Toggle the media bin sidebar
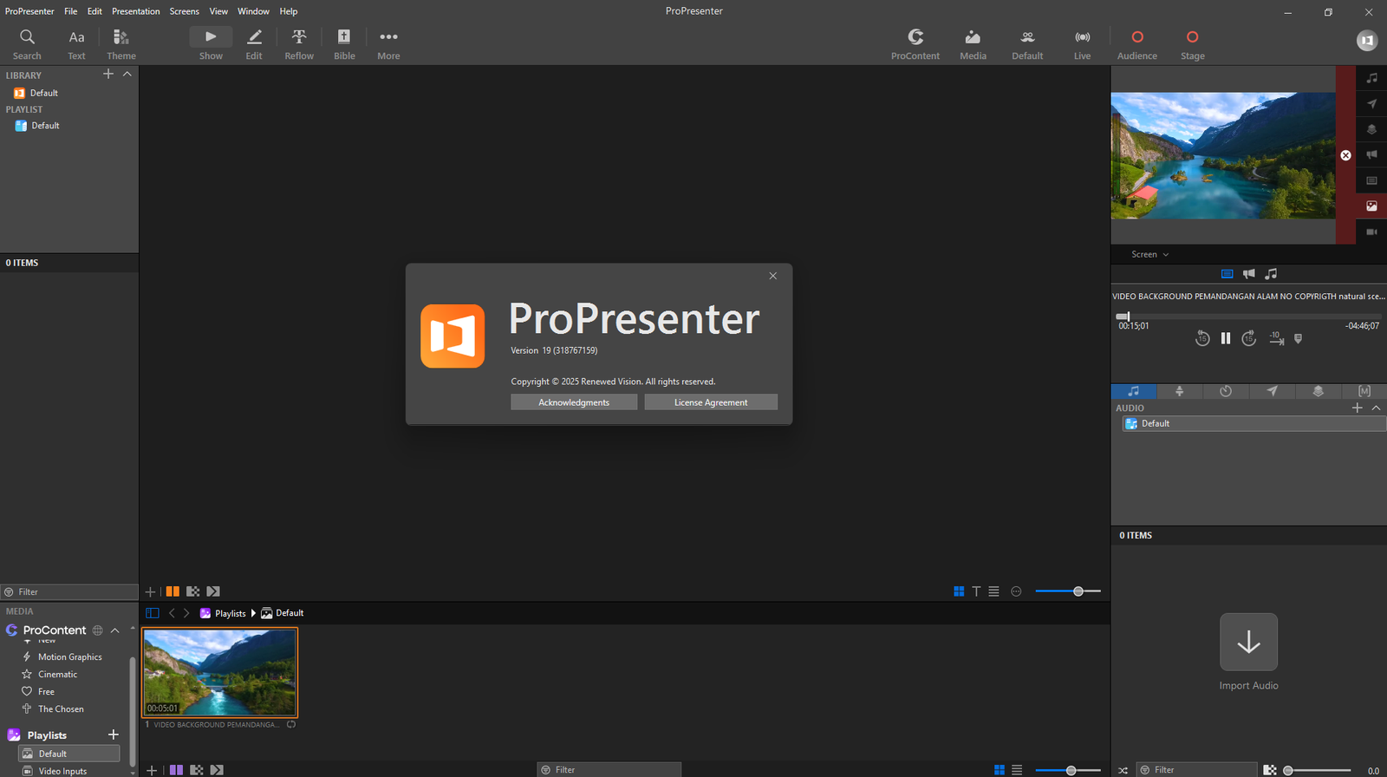 (x=153, y=613)
